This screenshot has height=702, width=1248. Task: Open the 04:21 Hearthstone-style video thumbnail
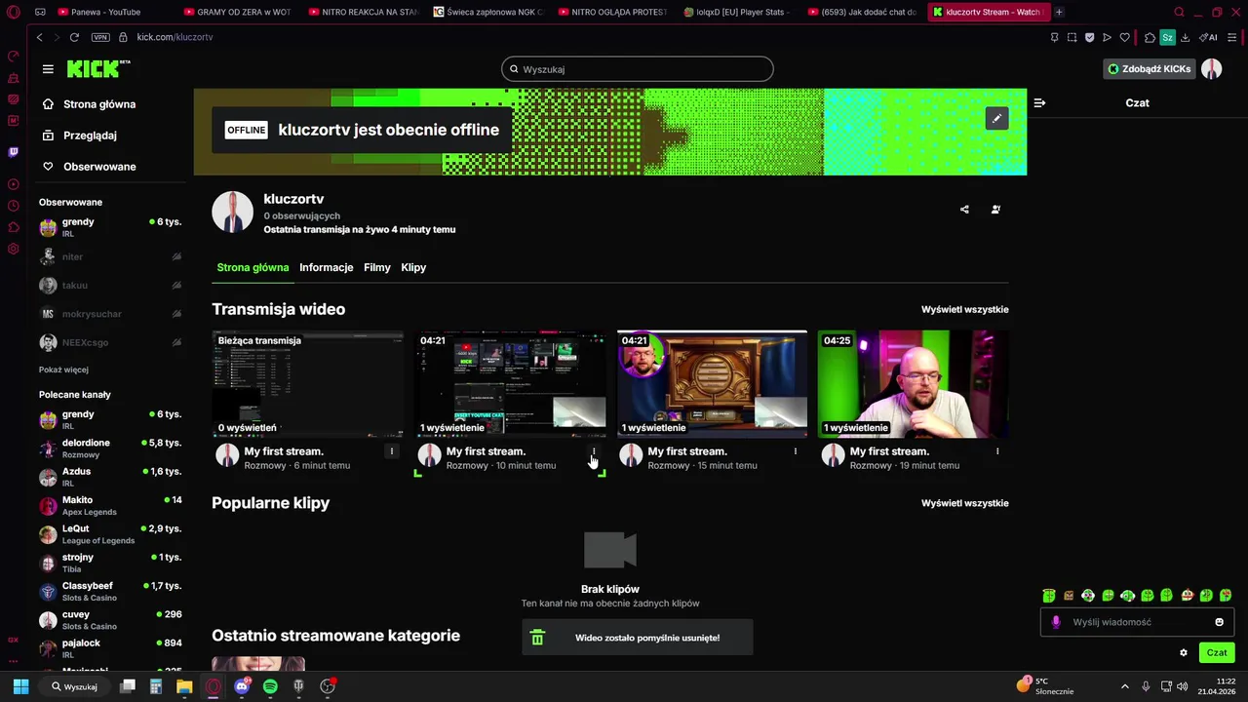tap(712, 384)
